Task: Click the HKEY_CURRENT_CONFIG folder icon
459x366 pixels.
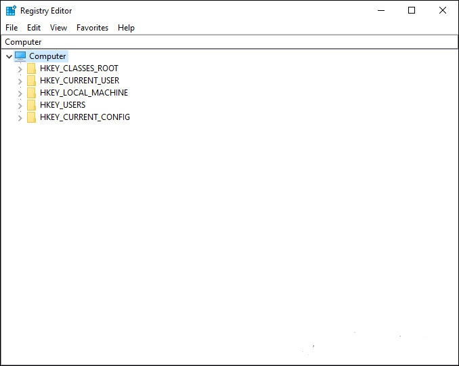Action: pos(31,117)
